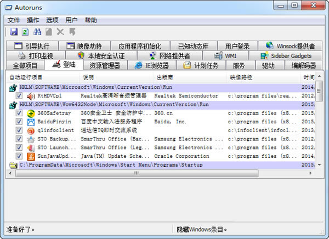This screenshot has width=329, height=239.
Task: Click the Save toolbar icon
Action: (14, 32)
